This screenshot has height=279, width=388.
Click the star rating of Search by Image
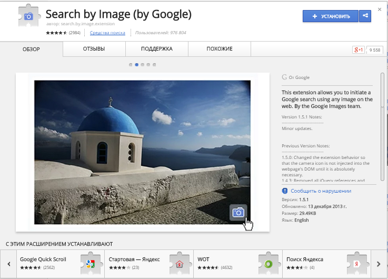(x=56, y=33)
